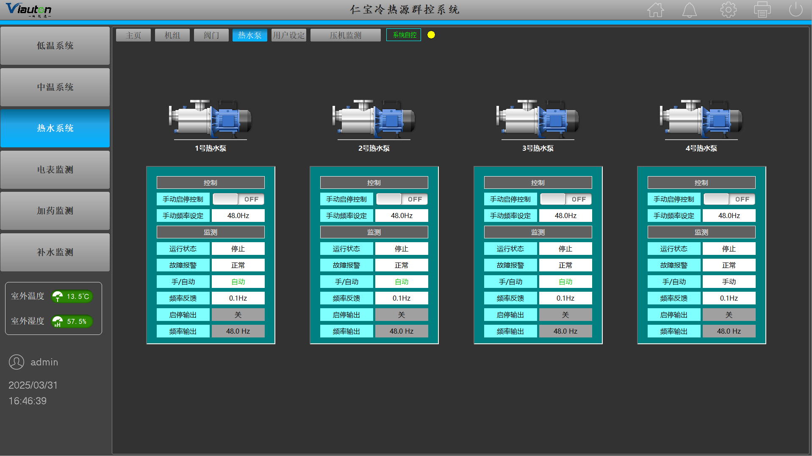Toggle 手动启停控制 switch for pump 1
The image size is (812, 456).
click(238, 199)
